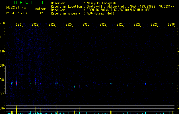Click the Receiving antenna label
Screen dimensions: 179x114
[x=65, y=13]
